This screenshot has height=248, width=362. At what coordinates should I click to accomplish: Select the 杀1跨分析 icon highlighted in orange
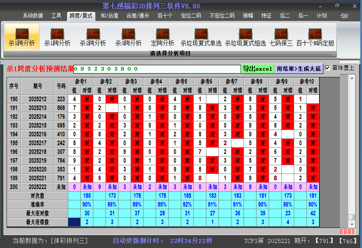tap(22, 37)
